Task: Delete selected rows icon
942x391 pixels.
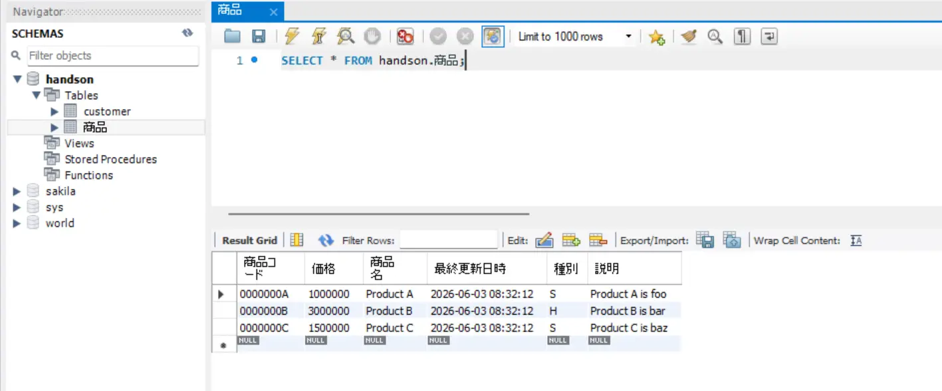Action: (x=598, y=240)
